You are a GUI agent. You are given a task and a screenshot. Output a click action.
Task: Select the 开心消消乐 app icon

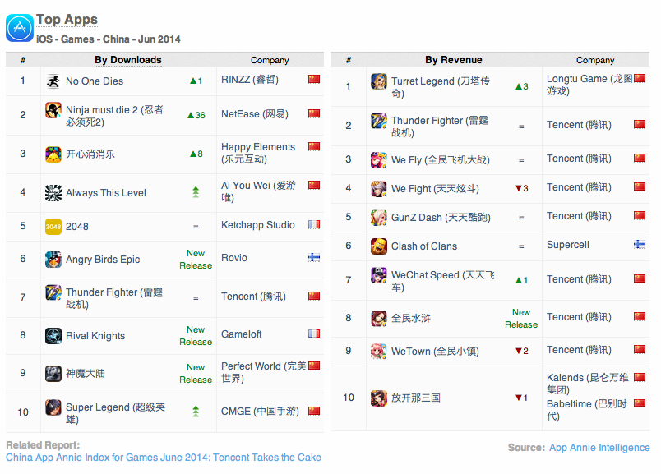pyautogui.click(x=53, y=154)
